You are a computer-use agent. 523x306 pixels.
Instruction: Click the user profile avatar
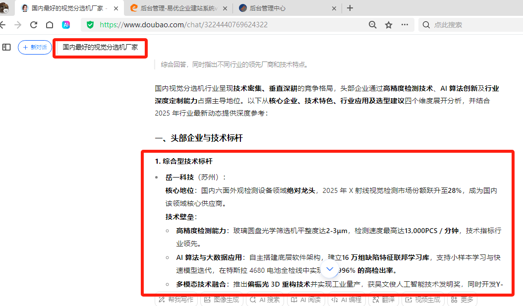tap(4, 8)
